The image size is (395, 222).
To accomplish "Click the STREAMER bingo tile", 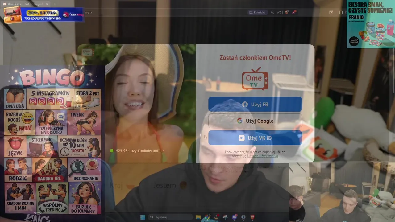I will [42, 146].
